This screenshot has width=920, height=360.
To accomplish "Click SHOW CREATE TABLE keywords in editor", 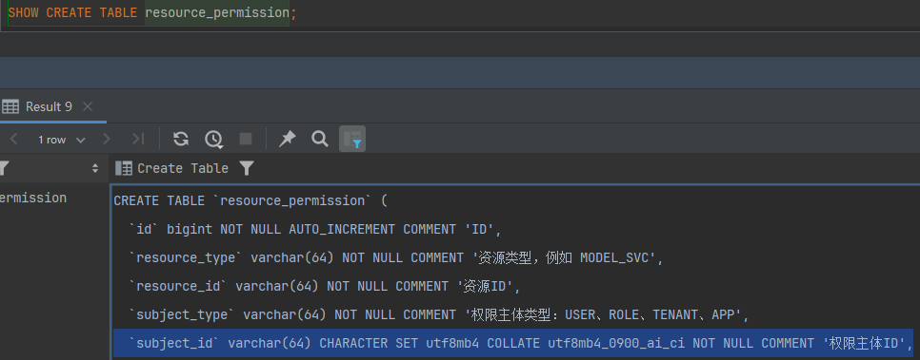I will 72,13.
